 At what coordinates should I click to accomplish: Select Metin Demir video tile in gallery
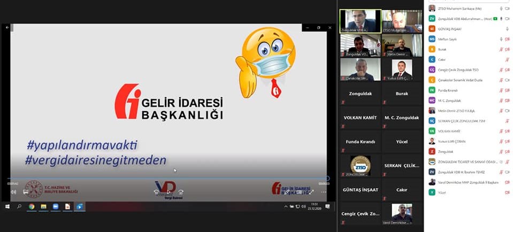point(402,45)
